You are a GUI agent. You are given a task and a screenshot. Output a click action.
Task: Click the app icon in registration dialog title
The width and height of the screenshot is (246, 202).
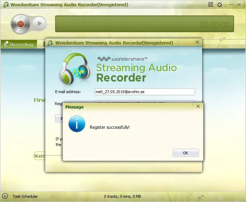(x=50, y=43)
